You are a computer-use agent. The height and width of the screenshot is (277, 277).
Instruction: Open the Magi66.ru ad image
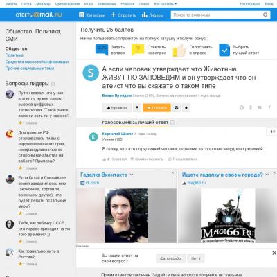228,215
